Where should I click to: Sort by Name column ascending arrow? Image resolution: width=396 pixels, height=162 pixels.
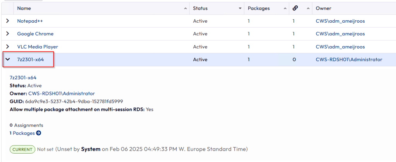click(186, 8)
